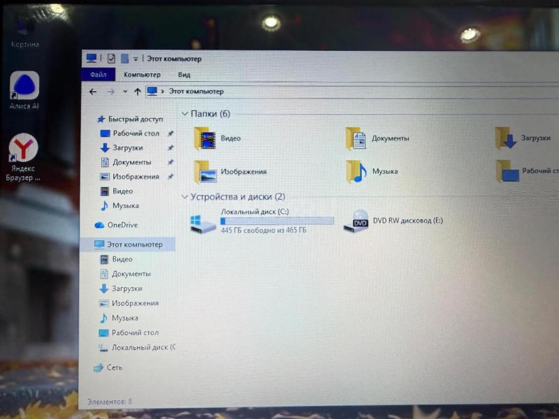Select the Изображения folder in Папки
This screenshot has height=419, width=559.
pos(230,172)
